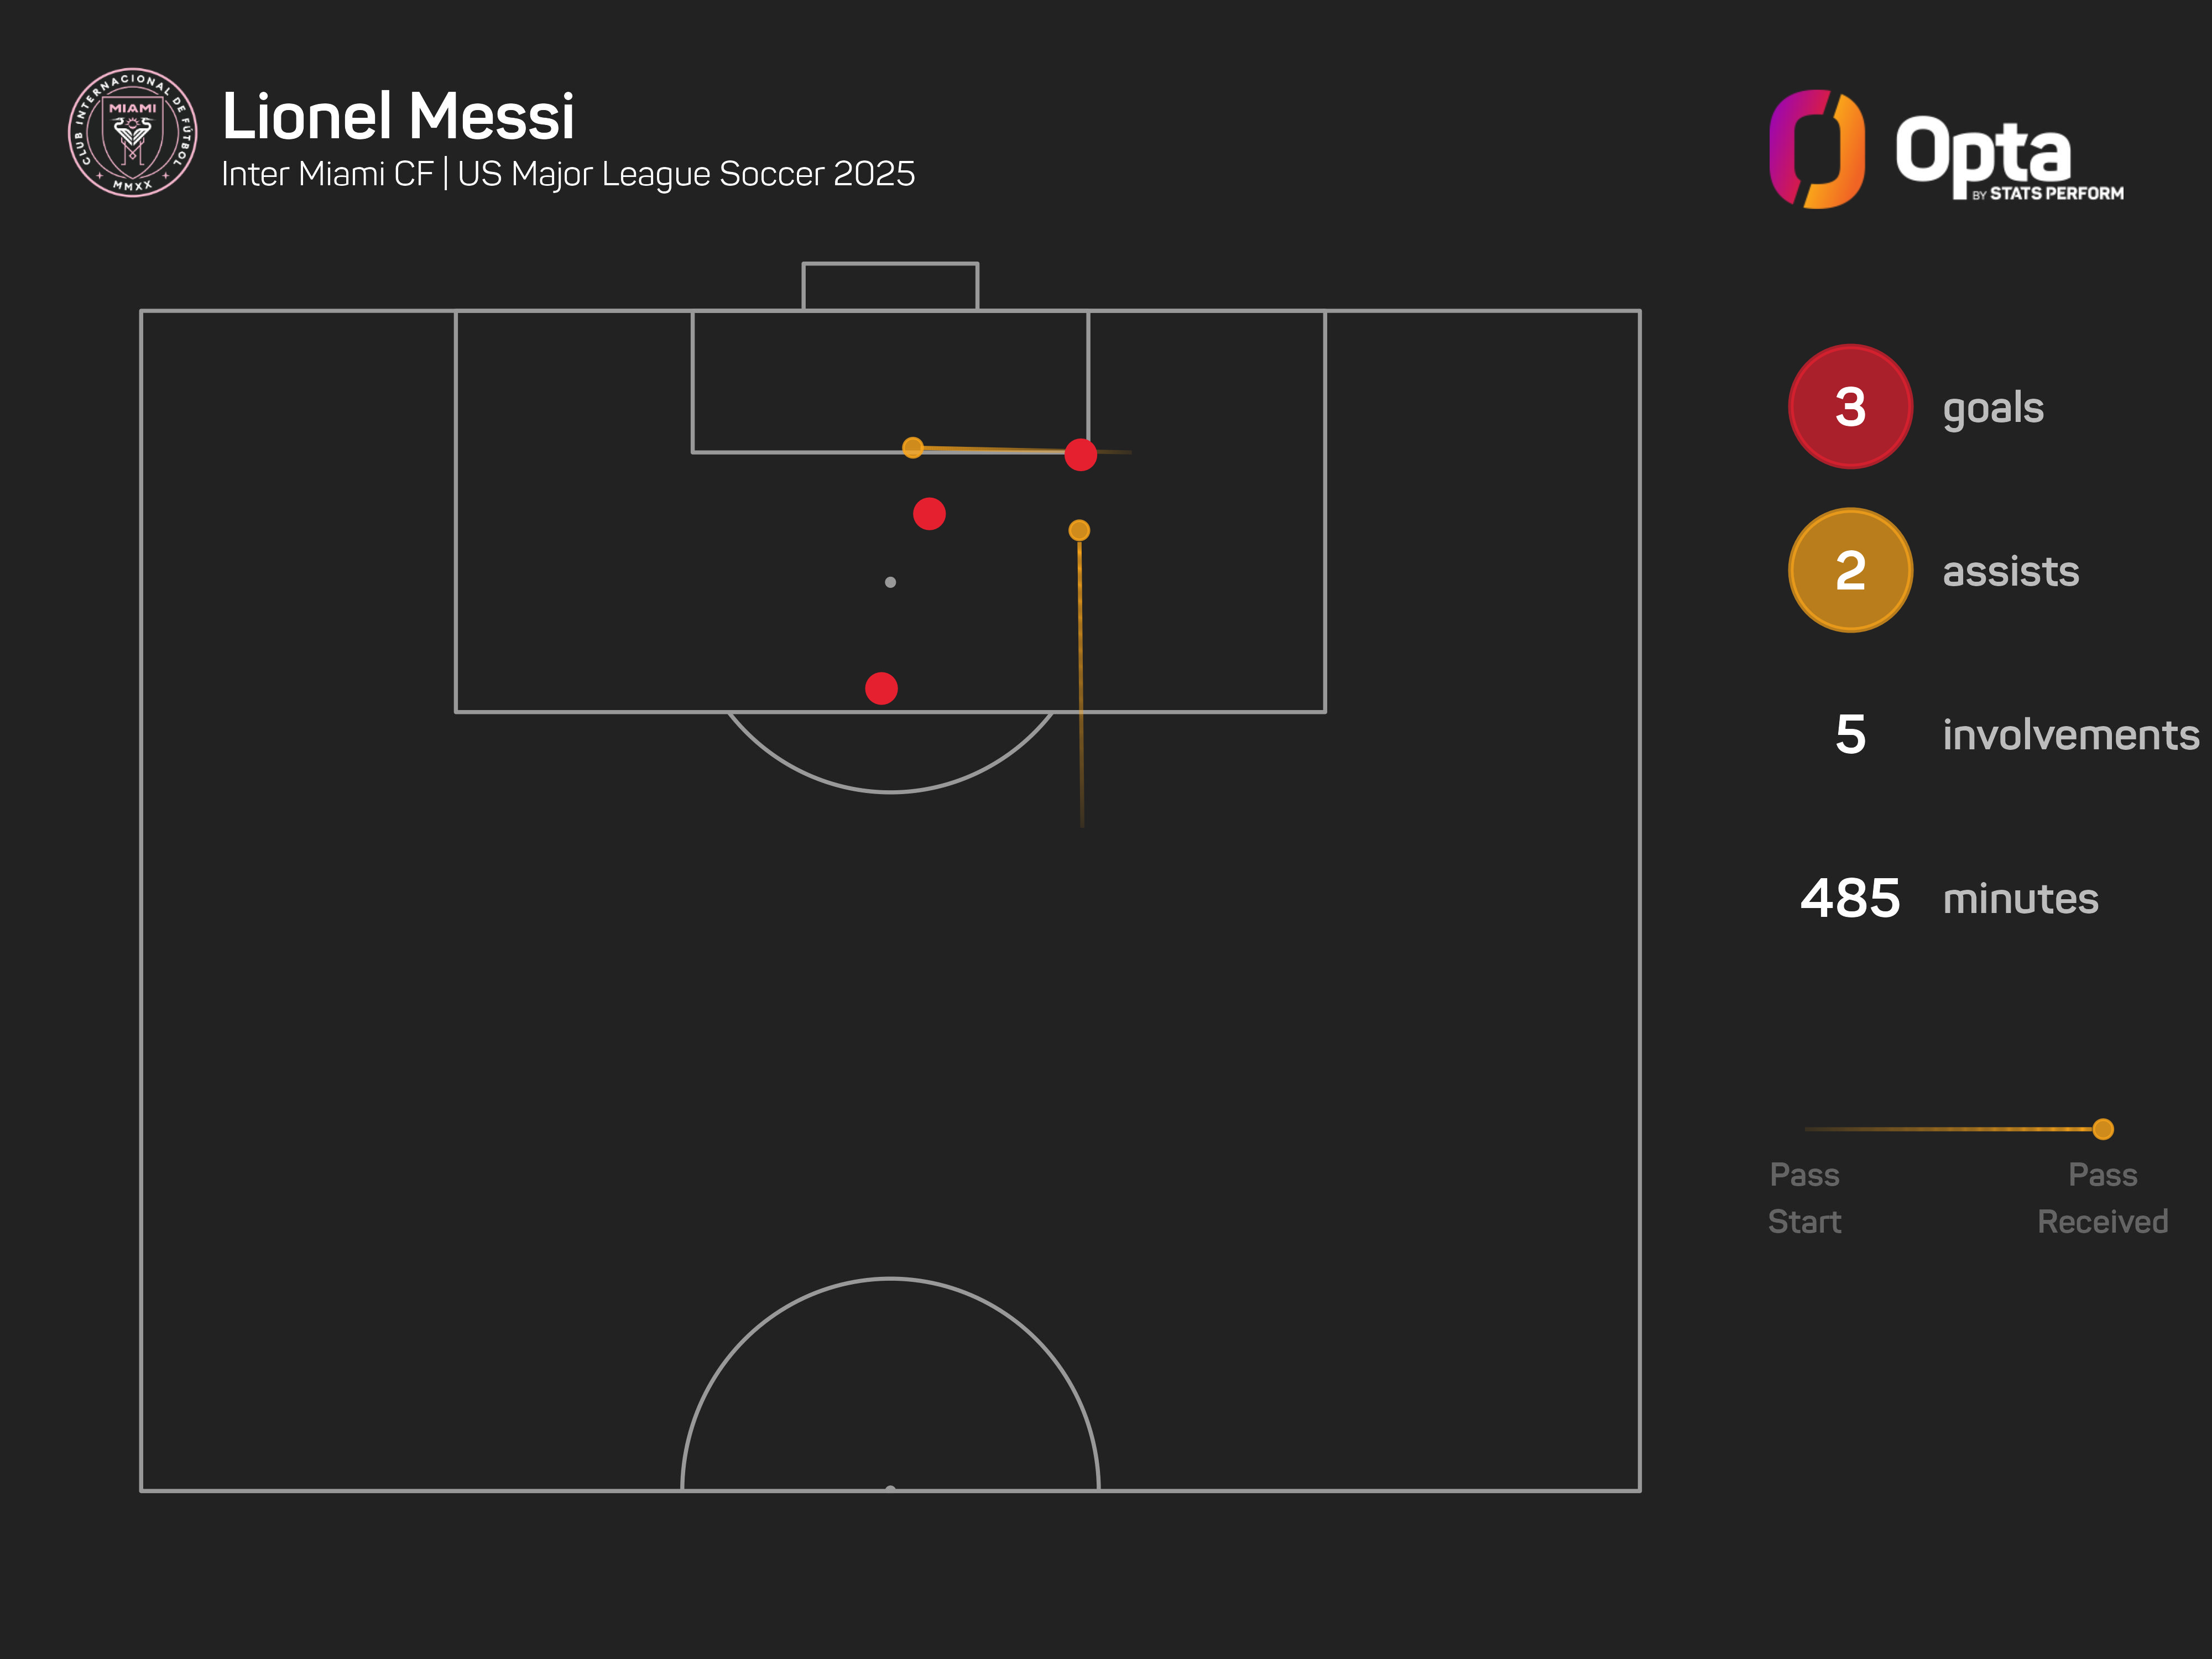The height and width of the screenshot is (1659, 2212).
Task: Click the Opta logo icon
Action: tap(1816, 149)
